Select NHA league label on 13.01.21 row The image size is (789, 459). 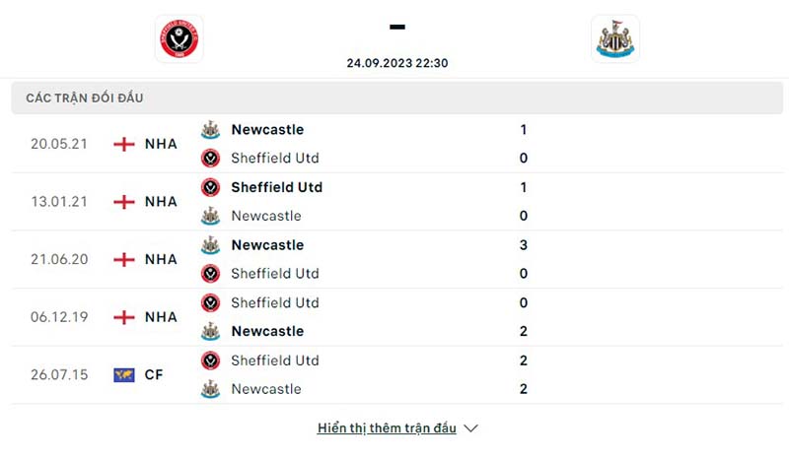coord(161,202)
